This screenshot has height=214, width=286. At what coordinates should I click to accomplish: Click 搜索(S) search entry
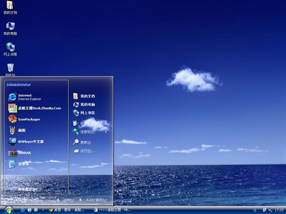click(84, 143)
